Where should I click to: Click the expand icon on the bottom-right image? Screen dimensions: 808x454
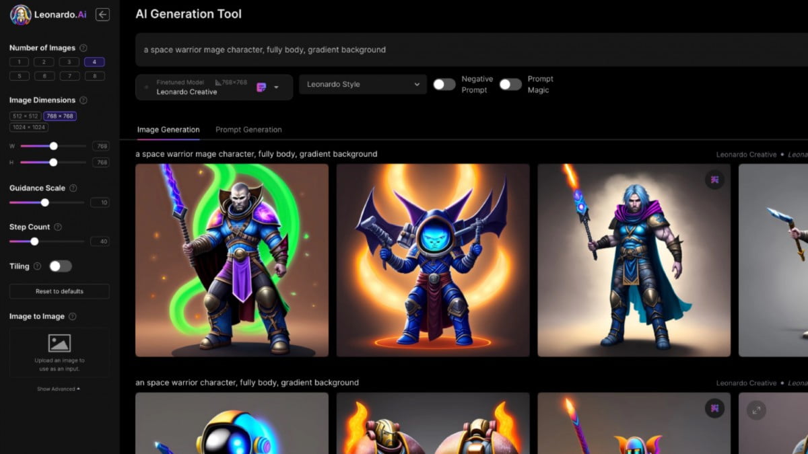756,410
